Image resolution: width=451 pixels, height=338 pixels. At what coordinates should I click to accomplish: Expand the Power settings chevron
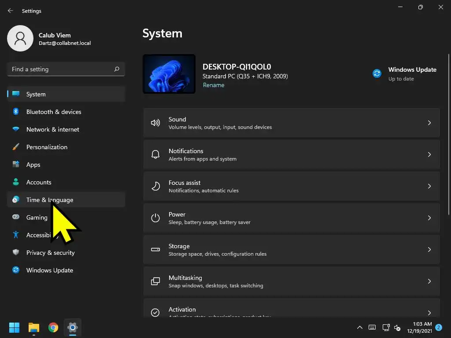pyautogui.click(x=429, y=218)
